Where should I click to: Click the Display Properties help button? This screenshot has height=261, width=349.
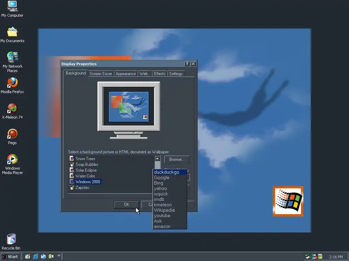pyautogui.click(x=187, y=64)
